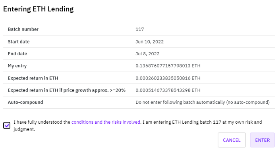278x152 pixels.
Task: Select the End date label
Action: tap(17, 54)
